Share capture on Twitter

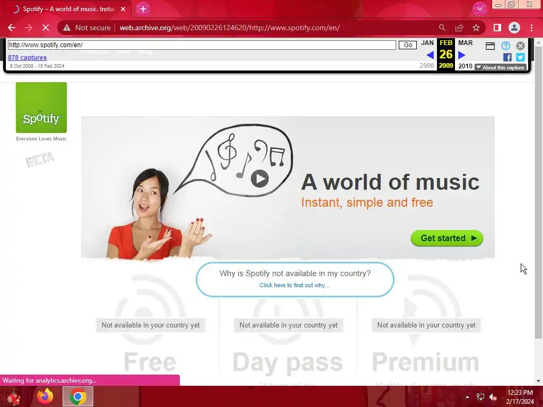520,57
